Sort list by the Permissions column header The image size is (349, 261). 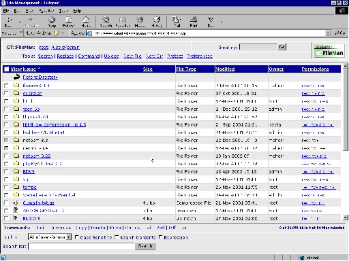coord(316,69)
